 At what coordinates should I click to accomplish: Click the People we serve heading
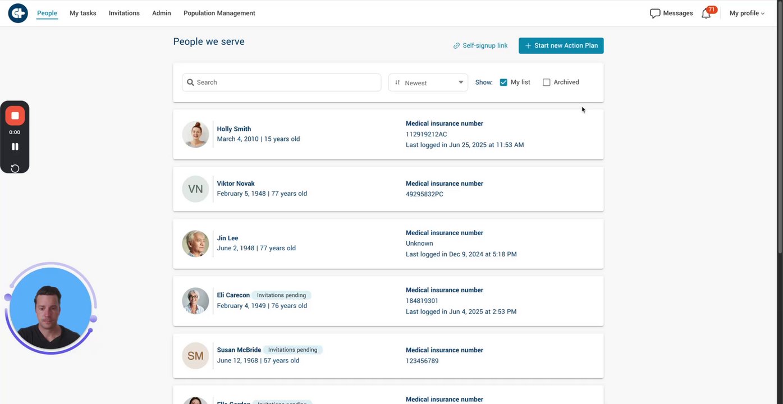tap(209, 42)
